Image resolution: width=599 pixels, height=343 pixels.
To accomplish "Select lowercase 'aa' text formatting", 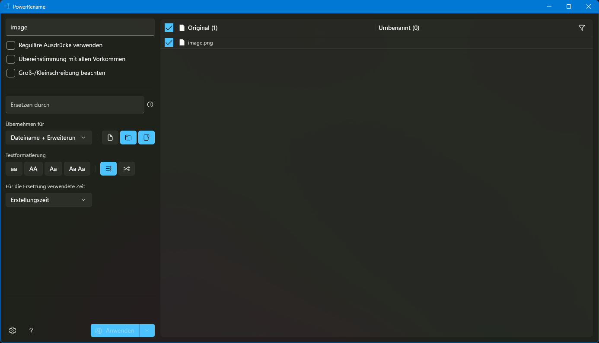I will (14, 169).
